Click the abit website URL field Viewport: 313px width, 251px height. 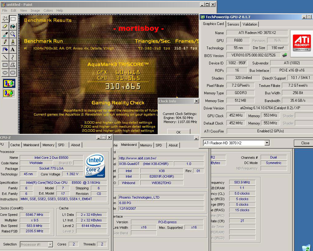point(161,158)
